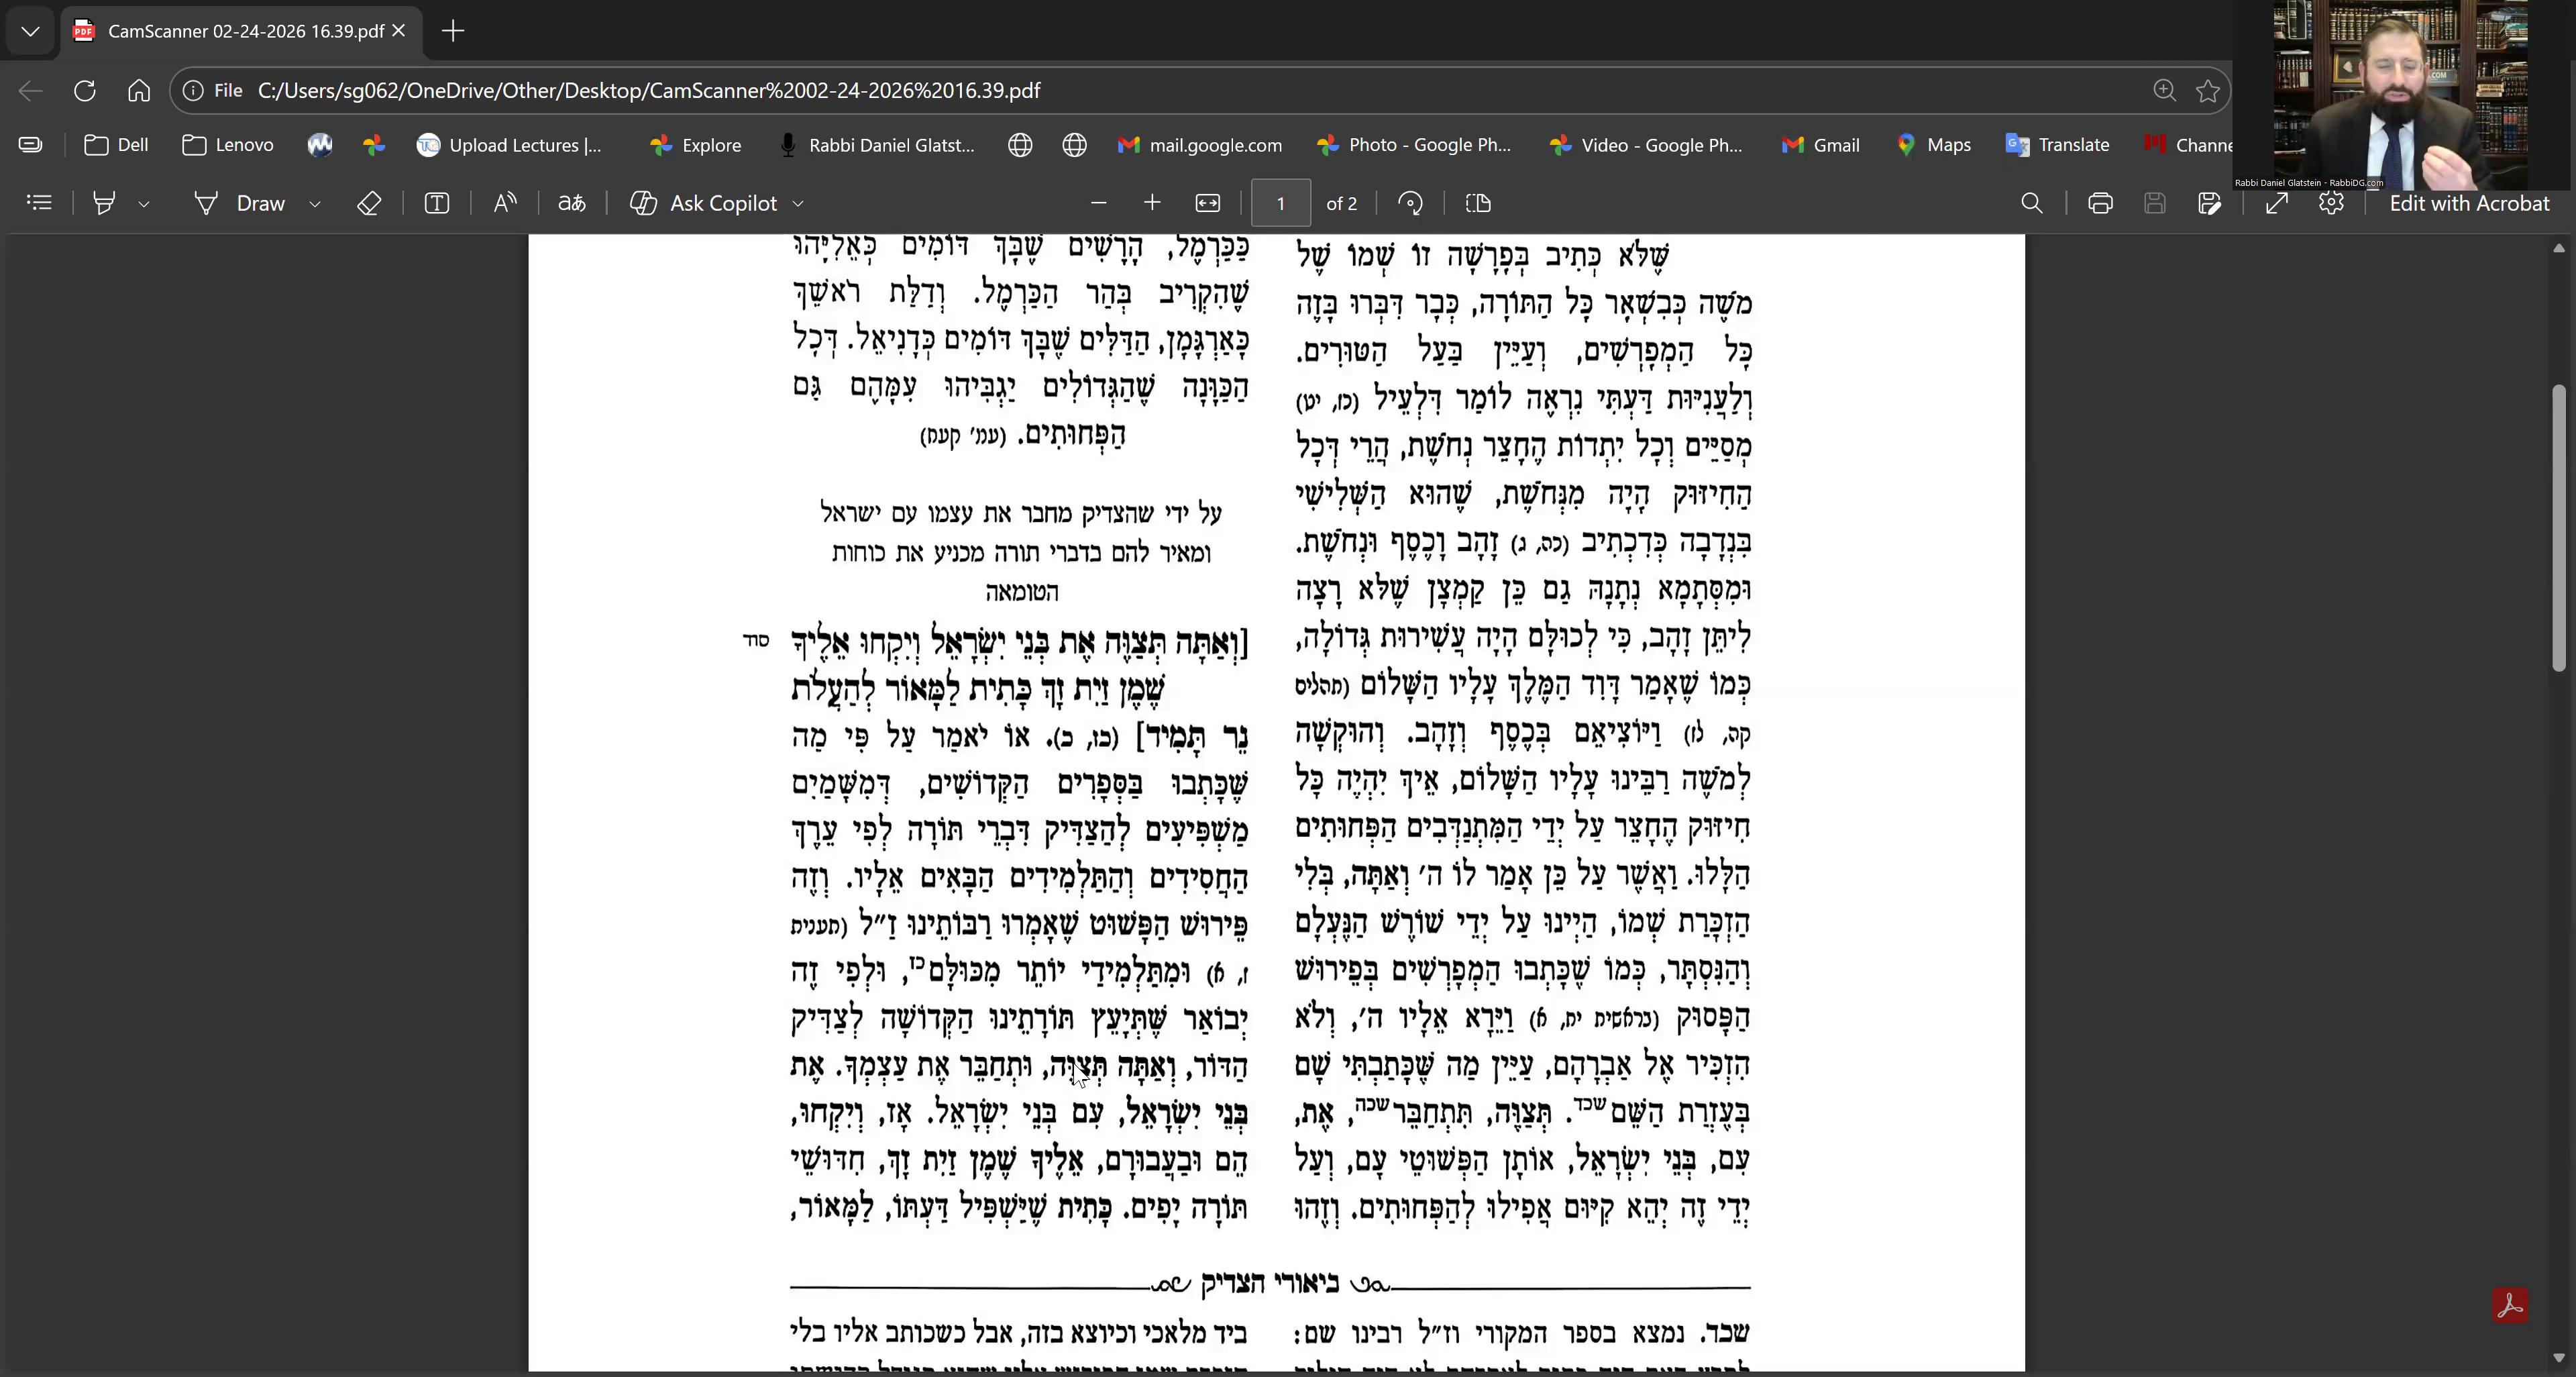Viewport: 2576px width, 1377px height.
Task: Open the Lenovo bookmarks folder
Action: pos(228,145)
